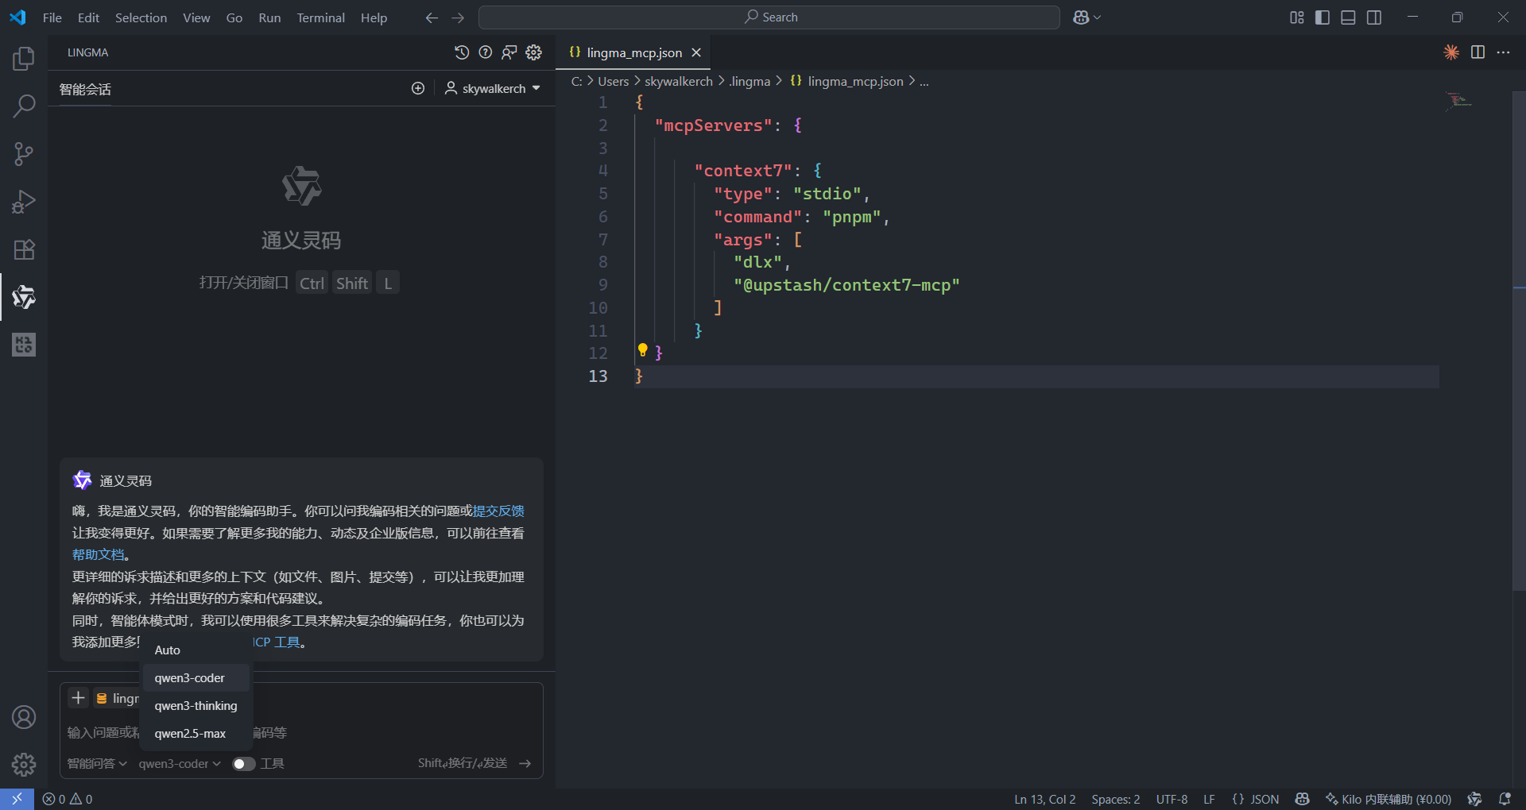
Task: Close the lingma_mcp.json tab
Action: [696, 52]
